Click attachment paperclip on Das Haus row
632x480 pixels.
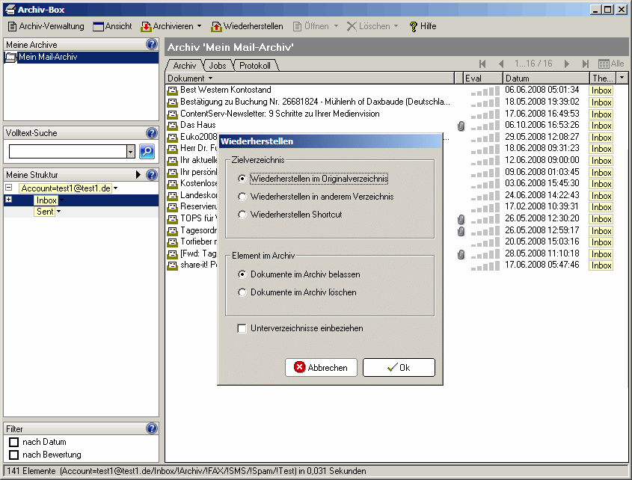(x=461, y=126)
